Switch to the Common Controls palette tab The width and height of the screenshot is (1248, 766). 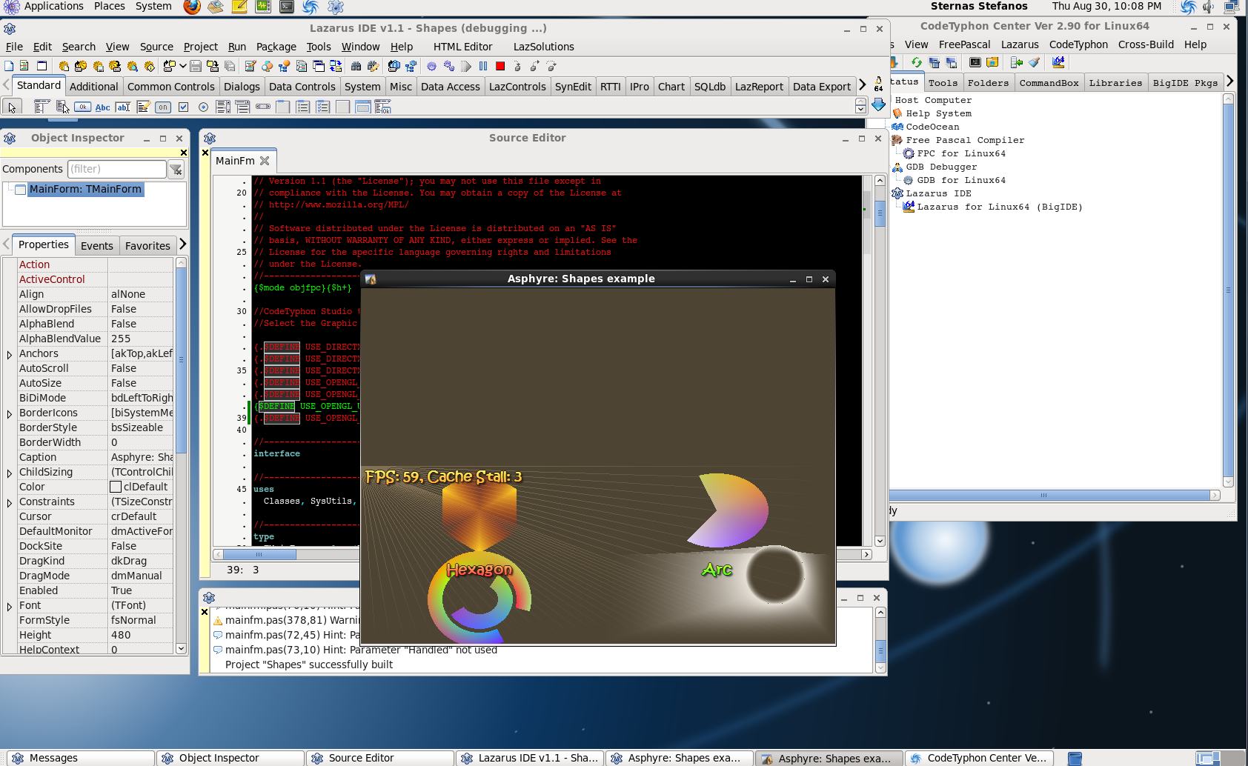(x=171, y=86)
